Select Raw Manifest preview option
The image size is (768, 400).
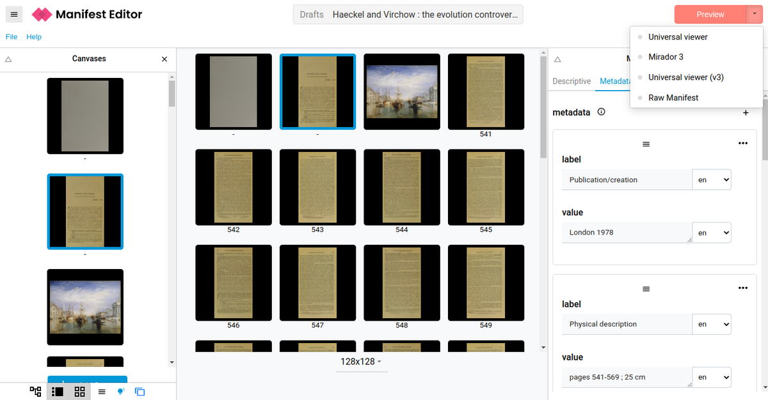click(x=673, y=98)
